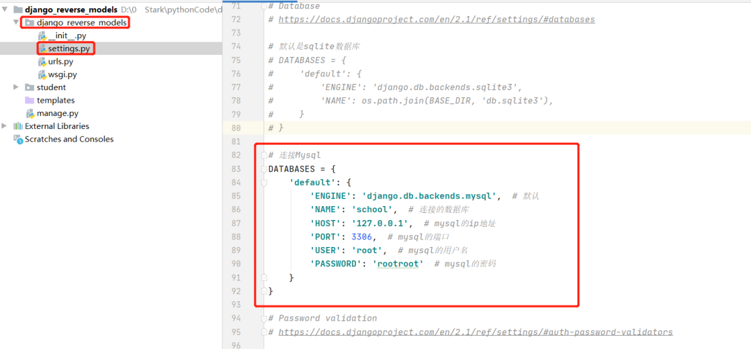Click line number 85 in gutter
The image size is (751, 349).
pyautogui.click(x=236, y=196)
